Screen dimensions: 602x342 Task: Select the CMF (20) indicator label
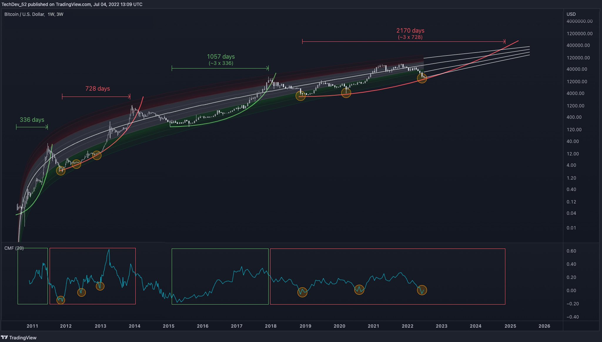14,249
